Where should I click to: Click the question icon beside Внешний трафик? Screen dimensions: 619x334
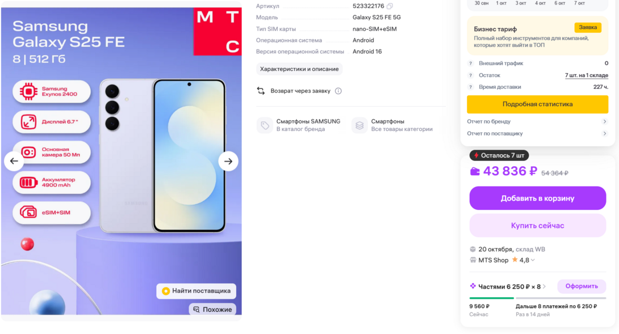tap(471, 64)
